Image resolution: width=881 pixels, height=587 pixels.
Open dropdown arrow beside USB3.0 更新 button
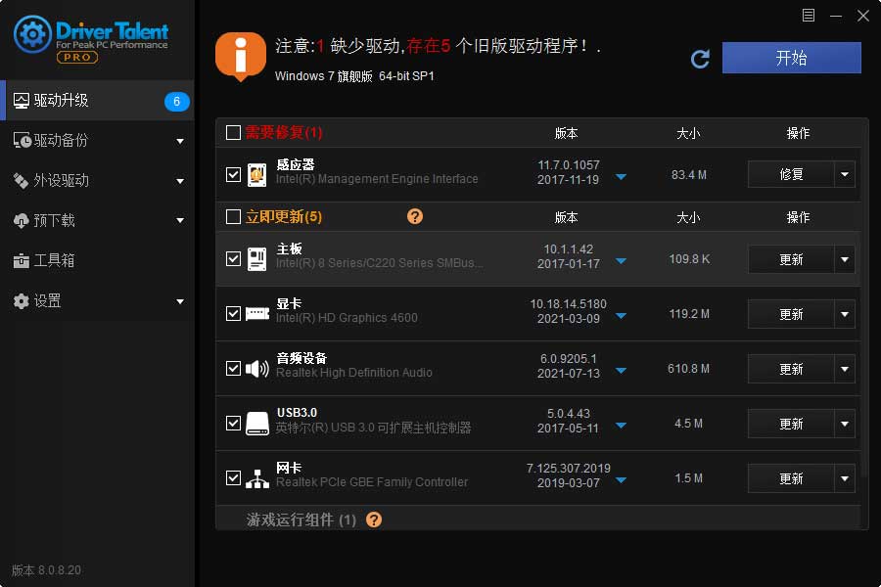[x=845, y=424]
